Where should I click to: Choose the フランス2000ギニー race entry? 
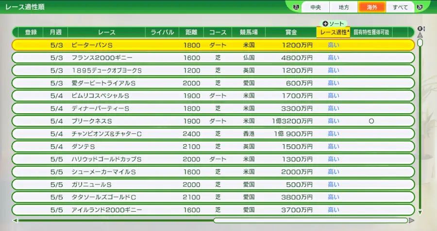213,58
